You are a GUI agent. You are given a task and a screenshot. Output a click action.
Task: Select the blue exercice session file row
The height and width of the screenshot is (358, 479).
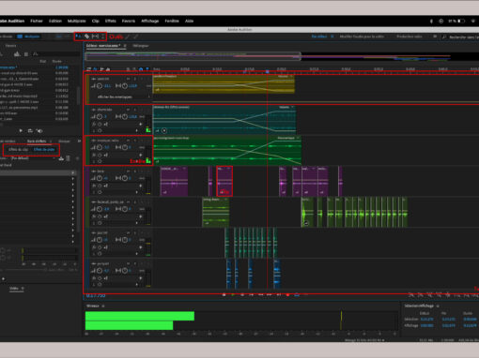[x=35, y=67]
